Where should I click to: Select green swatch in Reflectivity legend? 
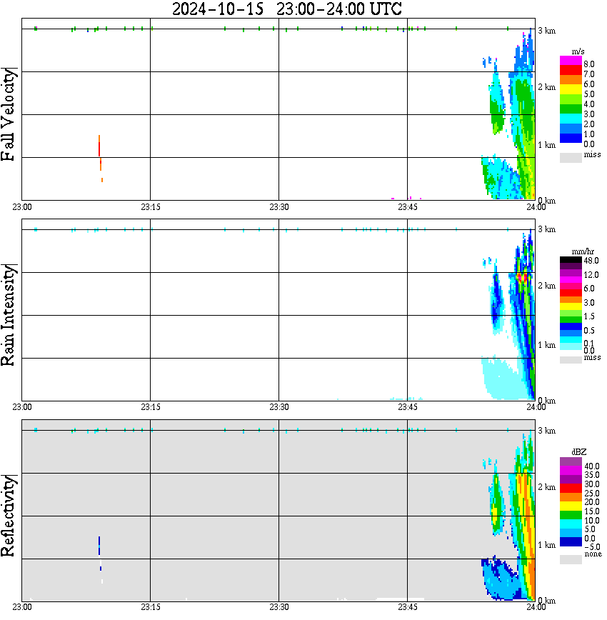pyautogui.click(x=571, y=515)
